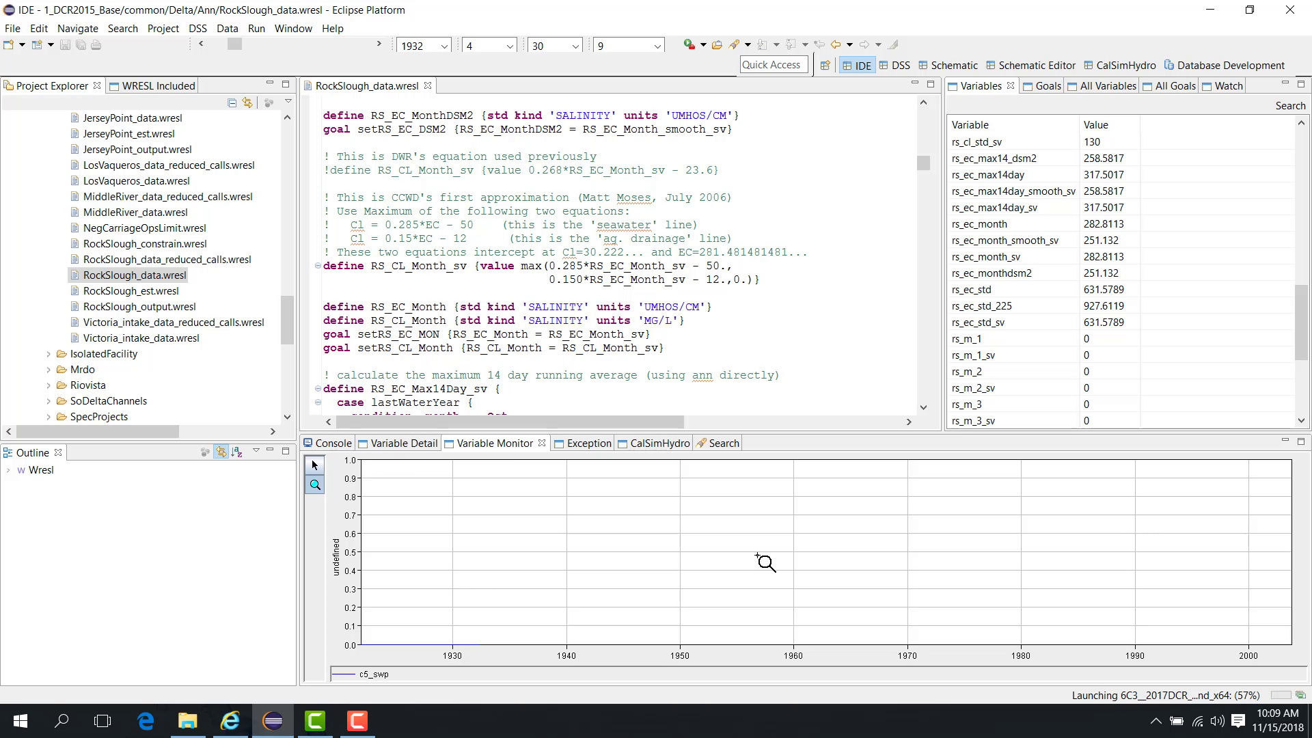
Task: Open File Explorer from the taskbar
Action: [188, 721]
